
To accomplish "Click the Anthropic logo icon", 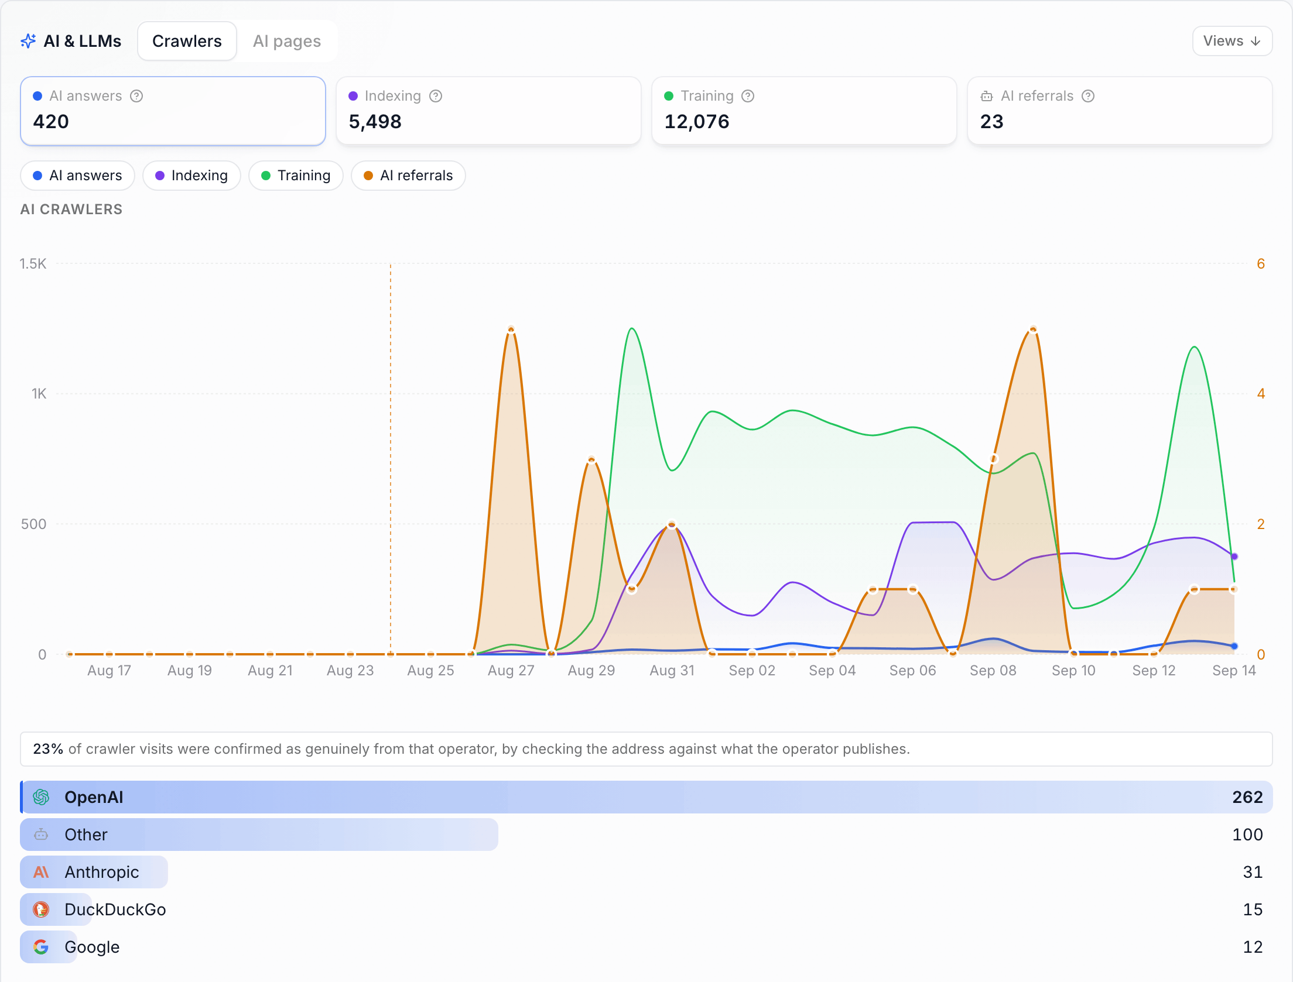I will pyautogui.click(x=41, y=872).
